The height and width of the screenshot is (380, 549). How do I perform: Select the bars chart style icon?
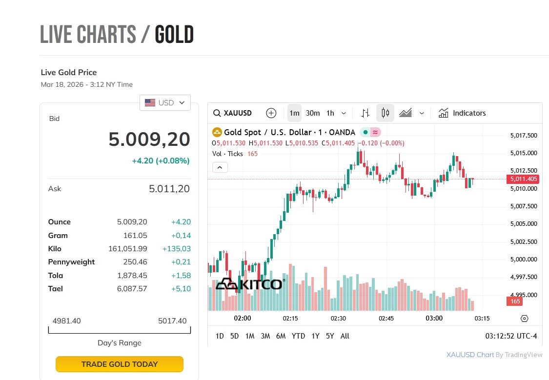pyautogui.click(x=366, y=113)
